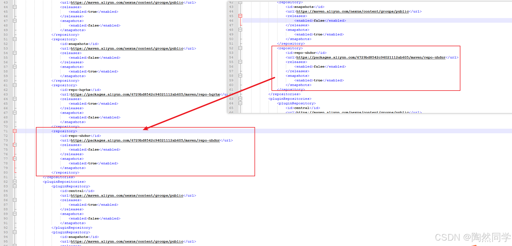Collapse the releases fold marker on line 74, left editor
Screen dimensions: 512x246
click(15, 145)
